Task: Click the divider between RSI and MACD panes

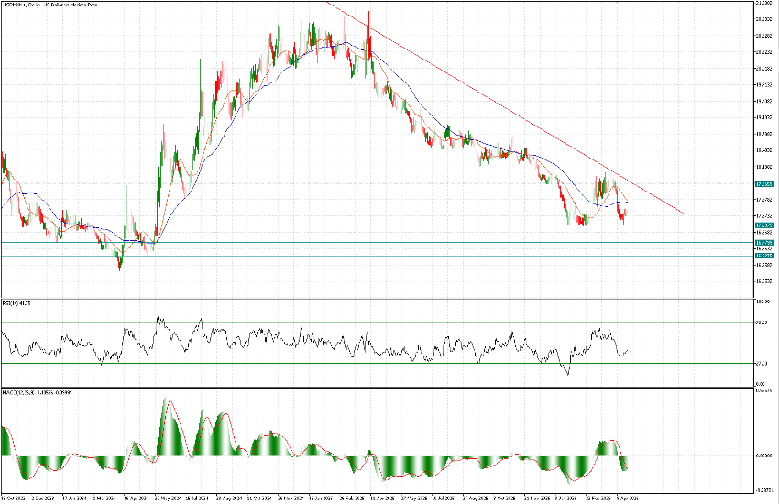Action: coord(367,387)
